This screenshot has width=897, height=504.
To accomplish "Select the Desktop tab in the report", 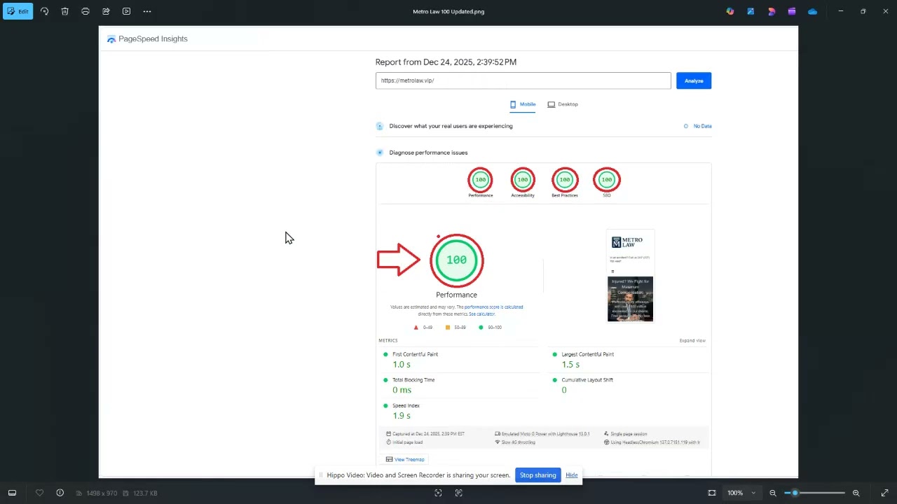I will coord(563,104).
